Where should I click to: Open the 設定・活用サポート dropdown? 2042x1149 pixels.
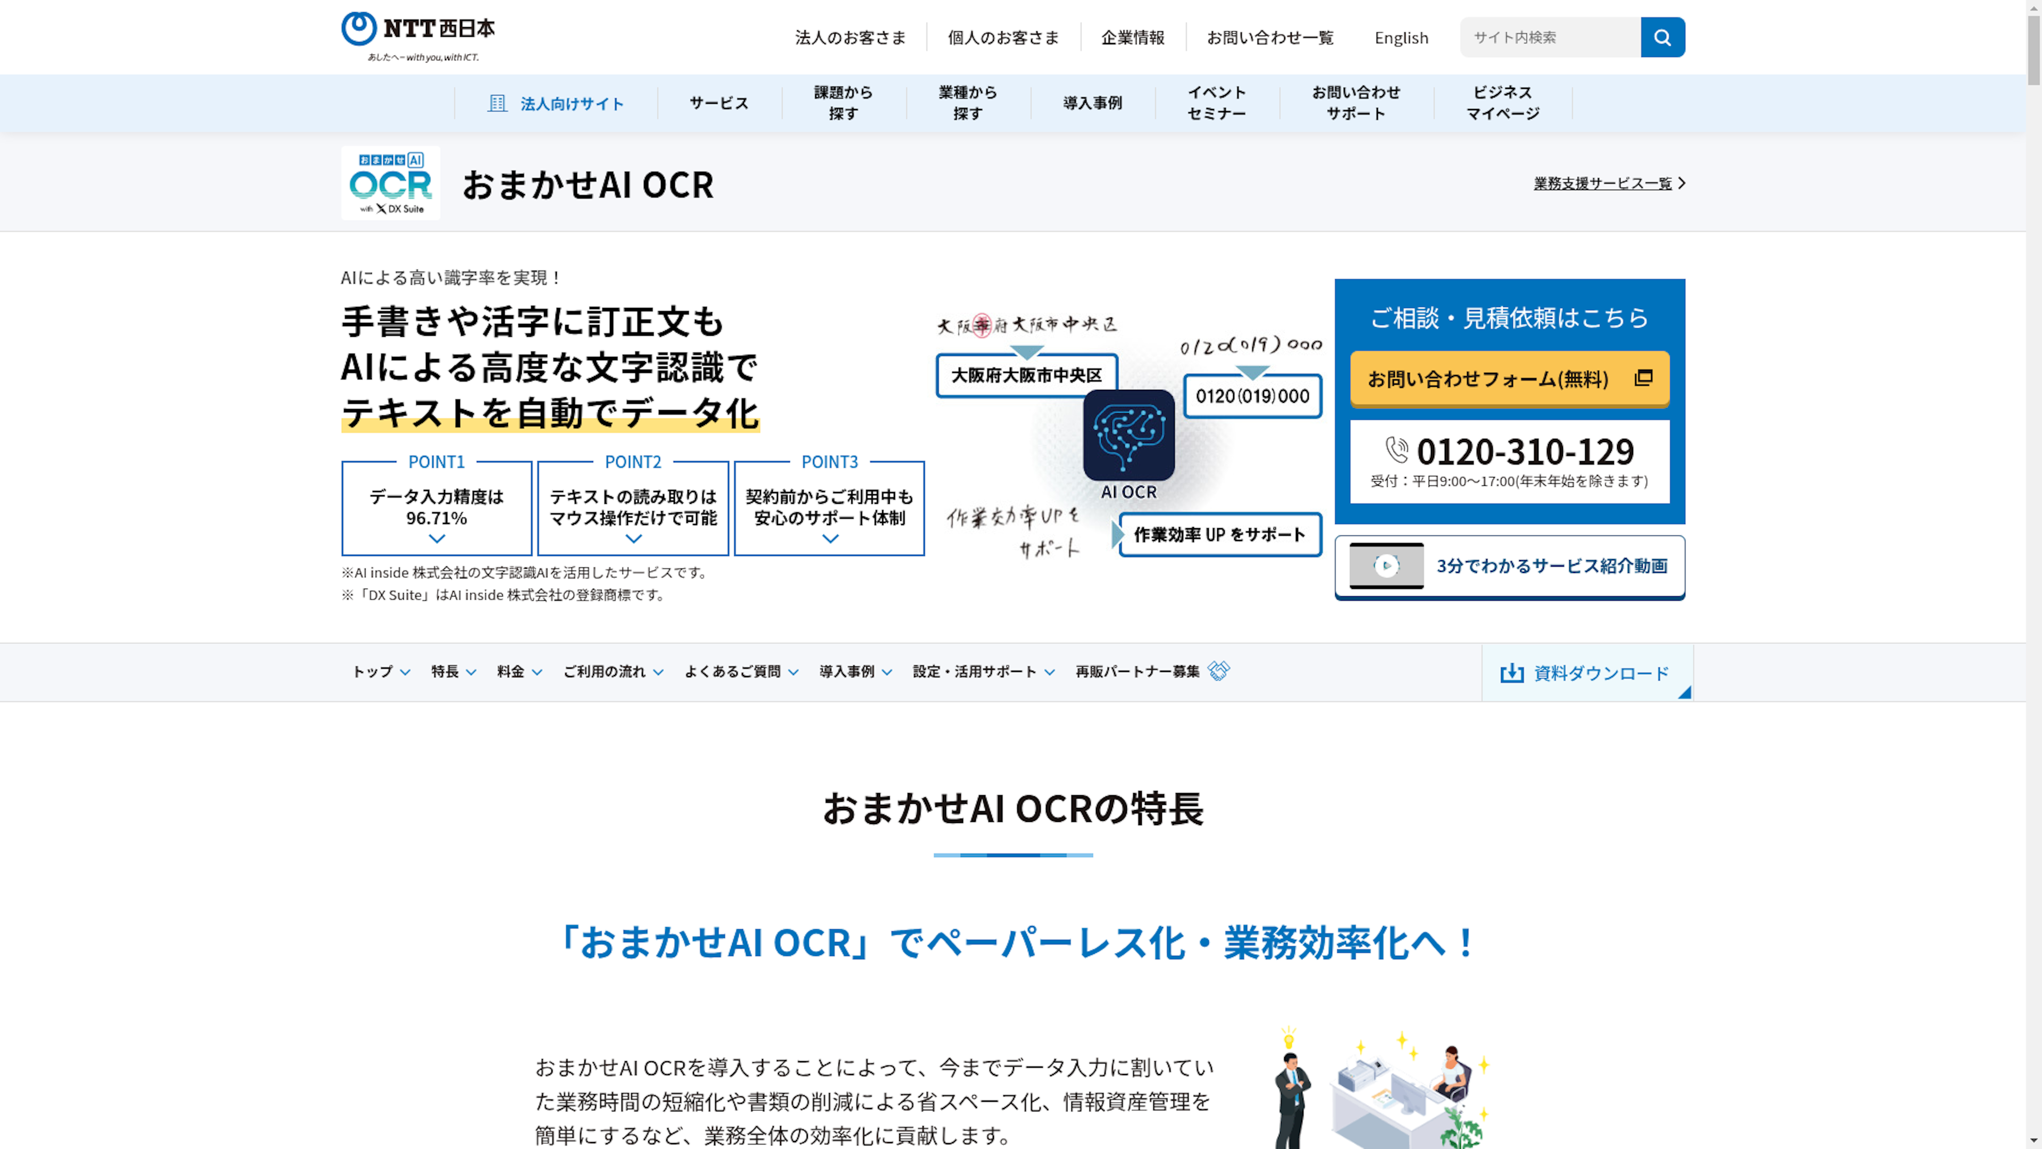984,672
